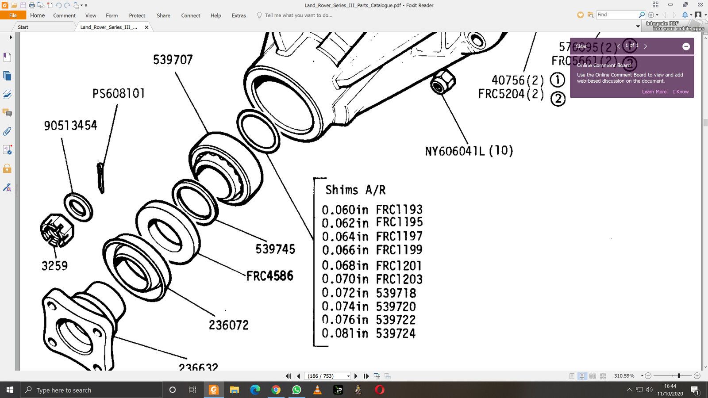Image resolution: width=708 pixels, height=398 pixels.
Task: Open the Bookmarks panel
Action: [7, 57]
